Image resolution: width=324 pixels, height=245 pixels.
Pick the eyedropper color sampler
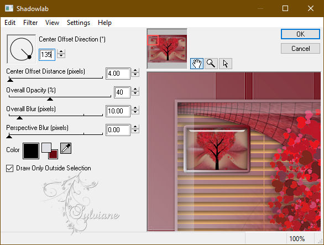click(x=66, y=148)
